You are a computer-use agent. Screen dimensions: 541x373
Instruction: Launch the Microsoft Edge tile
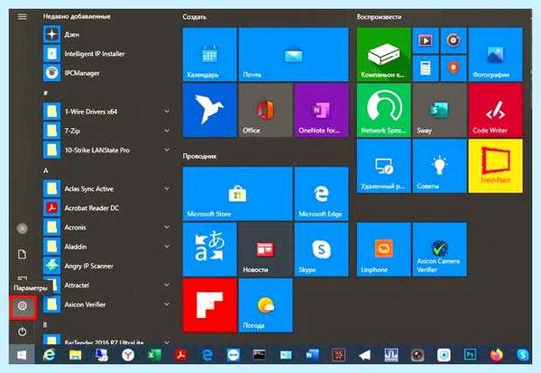322,194
